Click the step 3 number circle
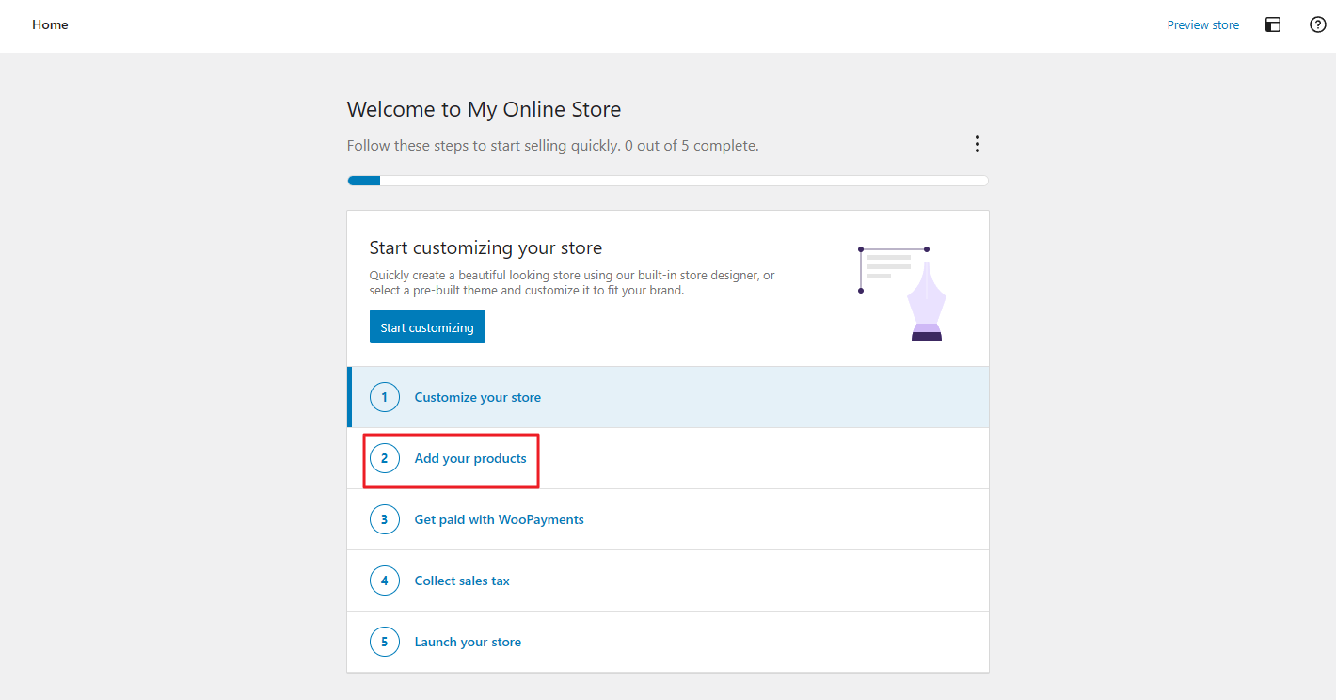The height and width of the screenshot is (700, 1336). click(x=385, y=519)
